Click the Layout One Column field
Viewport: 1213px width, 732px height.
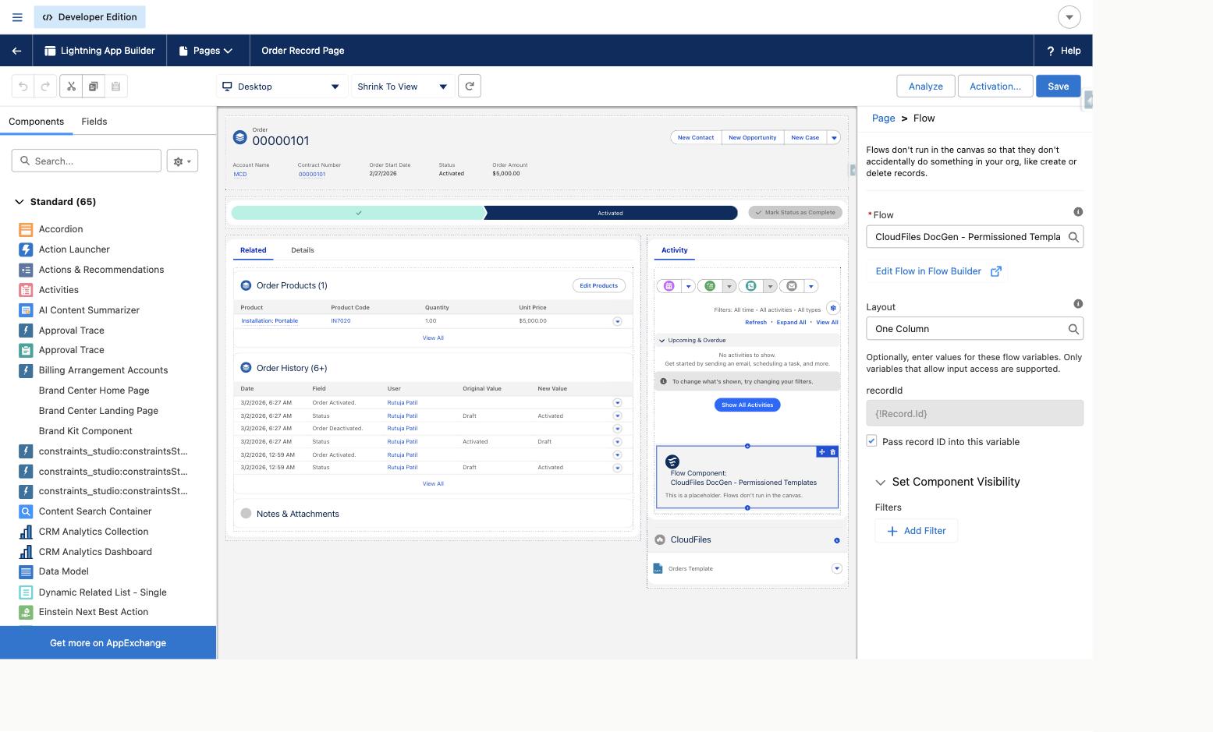coord(975,329)
